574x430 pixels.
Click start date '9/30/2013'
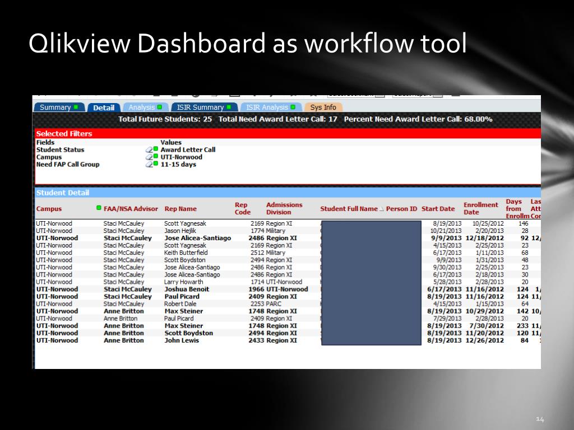[x=447, y=267]
